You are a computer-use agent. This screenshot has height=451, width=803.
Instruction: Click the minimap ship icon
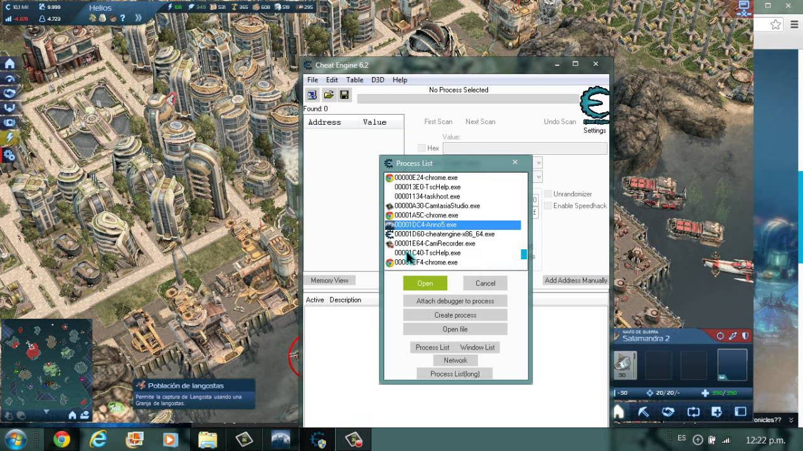pyautogui.click(x=85, y=415)
